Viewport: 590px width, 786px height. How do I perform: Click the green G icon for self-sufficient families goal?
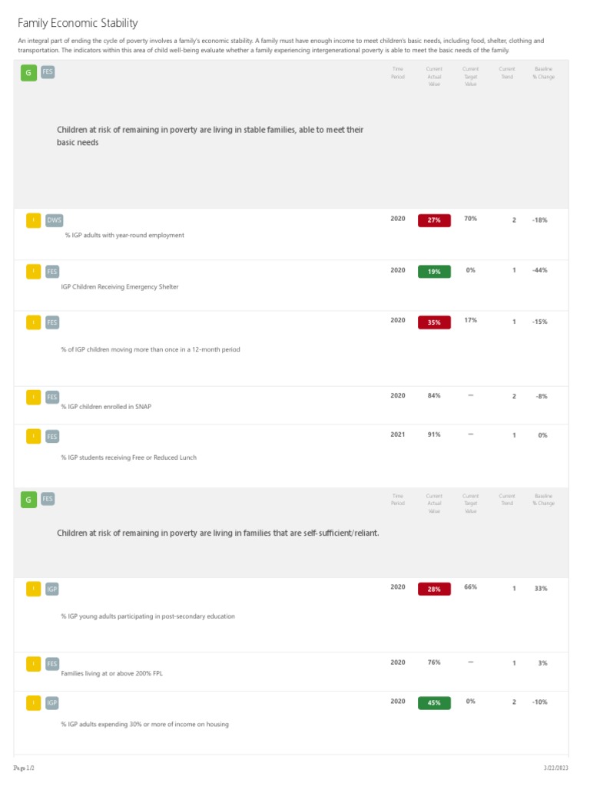click(28, 499)
